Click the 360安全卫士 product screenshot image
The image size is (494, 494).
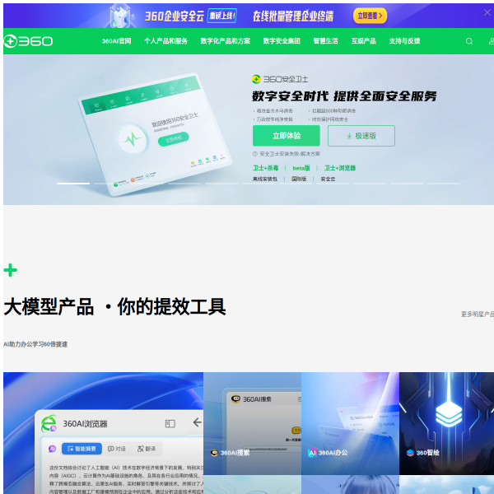(x=155, y=134)
